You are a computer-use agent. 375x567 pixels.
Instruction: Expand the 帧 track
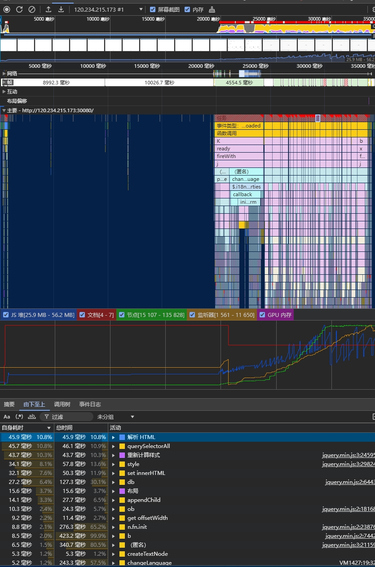(4, 82)
